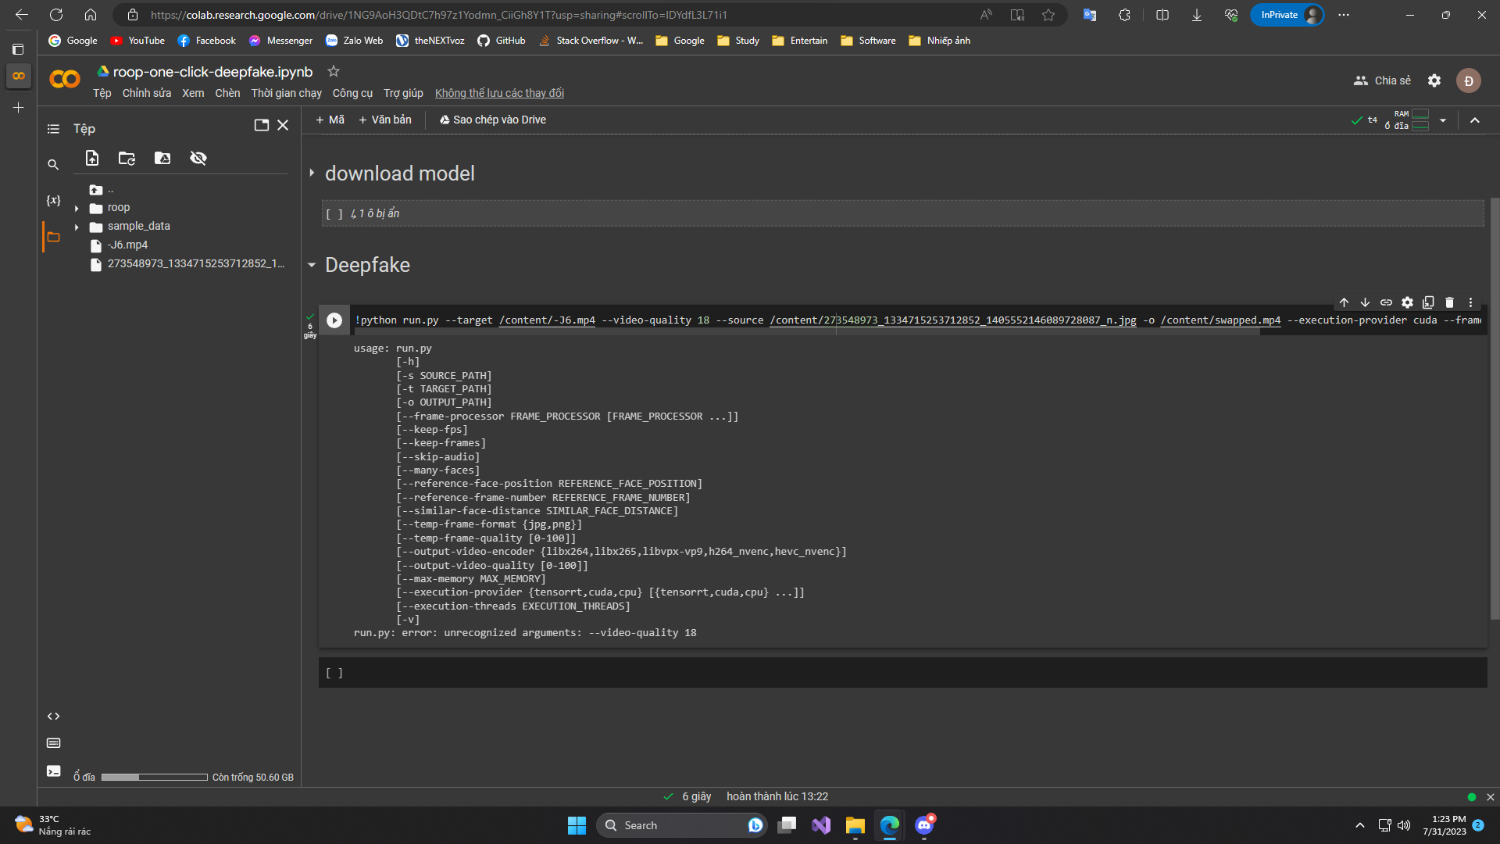Open code snippets panel

click(x=53, y=716)
